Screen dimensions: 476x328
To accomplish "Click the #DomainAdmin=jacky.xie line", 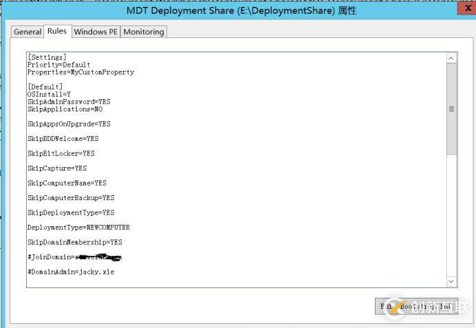I will pyautogui.click(x=71, y=272).
